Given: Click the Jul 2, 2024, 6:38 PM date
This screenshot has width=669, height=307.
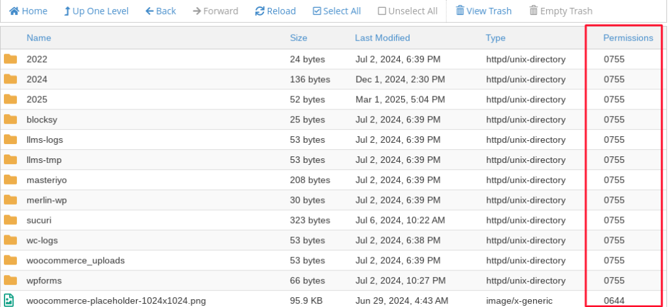Looking at the screenshot, I should (x=398, y=241).
